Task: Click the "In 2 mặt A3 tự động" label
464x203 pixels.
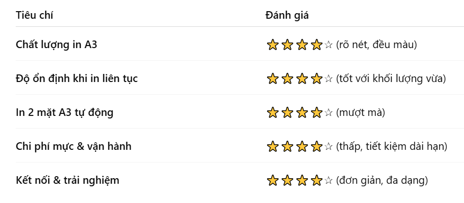Action: [x=64, y=112]
